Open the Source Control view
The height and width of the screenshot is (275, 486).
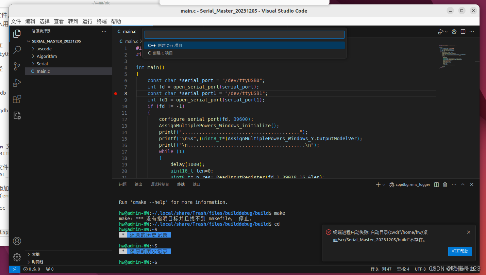tap(17, 66)
